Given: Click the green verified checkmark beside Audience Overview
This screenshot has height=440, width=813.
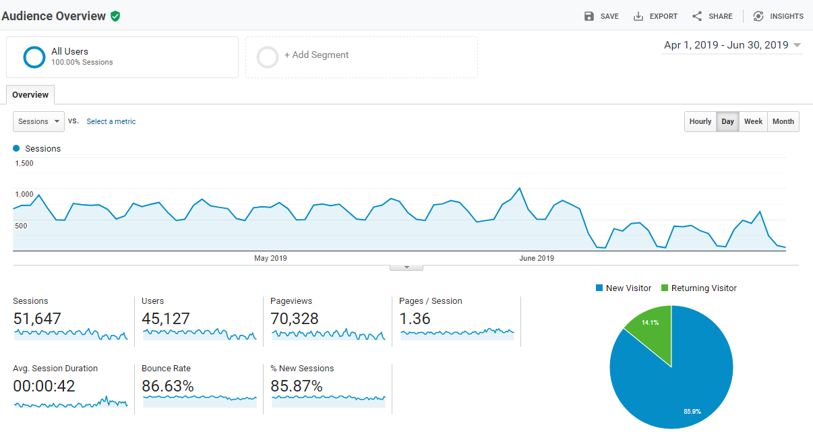Looking at the screenshot, I should 115,15.
